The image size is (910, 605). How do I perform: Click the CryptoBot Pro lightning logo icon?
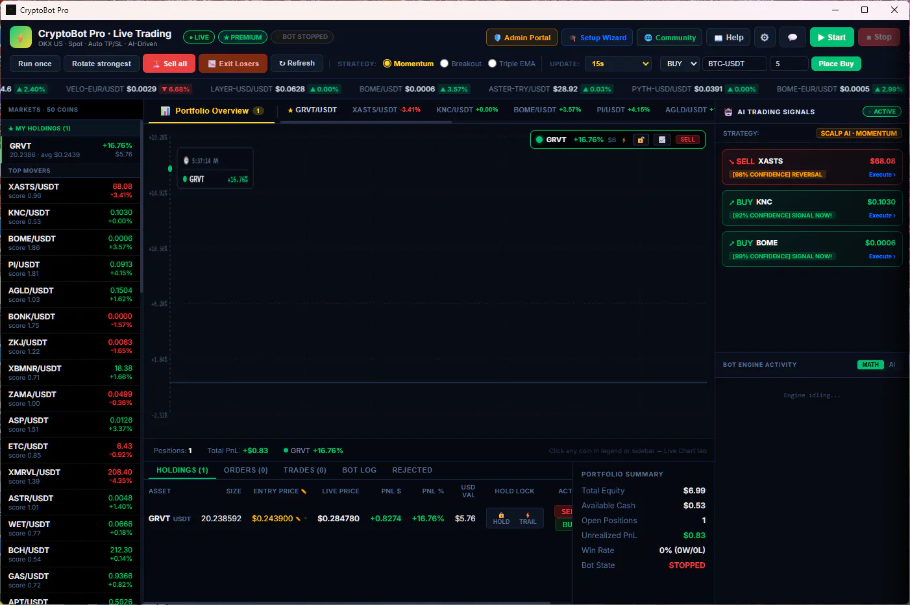(x=21, y=38)
